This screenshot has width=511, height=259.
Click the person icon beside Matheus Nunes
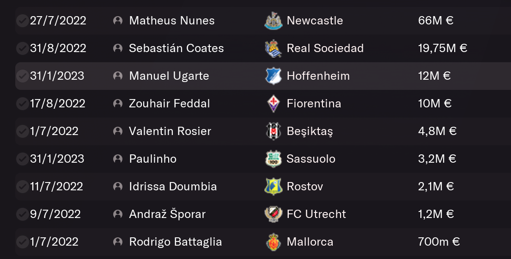pyautogui.click(x=118, y=20)
